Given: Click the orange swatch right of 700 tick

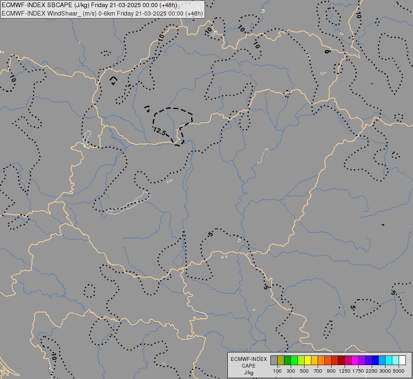Looking at the screenshot, I should point(321,360).
